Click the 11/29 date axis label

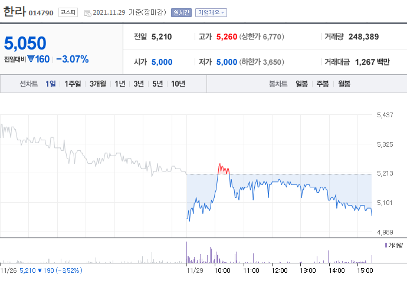tap(195, 270)
